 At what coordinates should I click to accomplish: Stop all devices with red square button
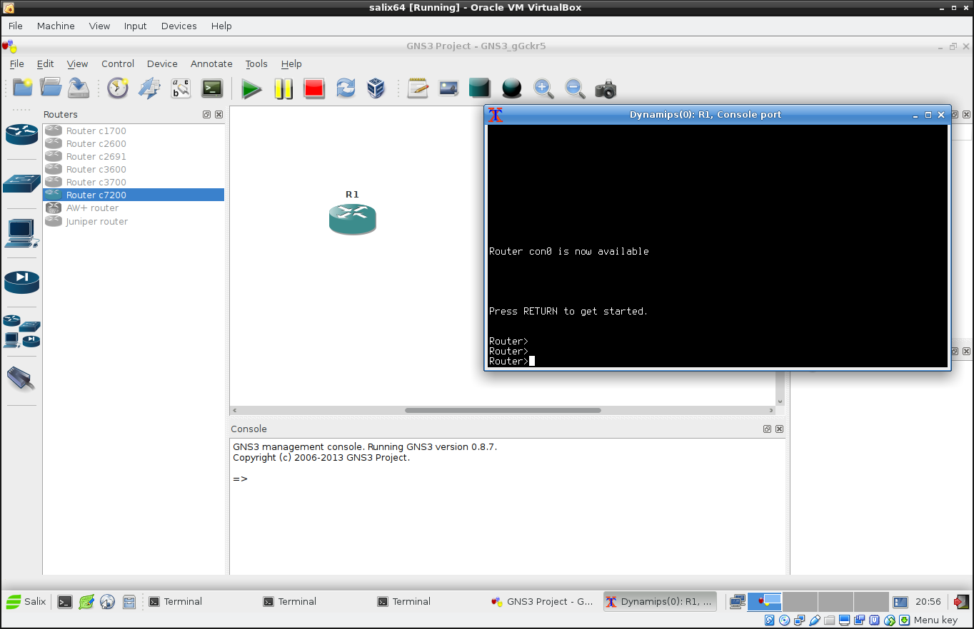coord(314,88)
